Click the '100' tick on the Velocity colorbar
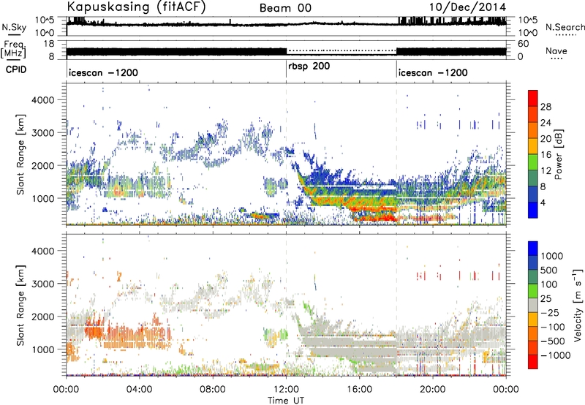 (x=549, y=284)
